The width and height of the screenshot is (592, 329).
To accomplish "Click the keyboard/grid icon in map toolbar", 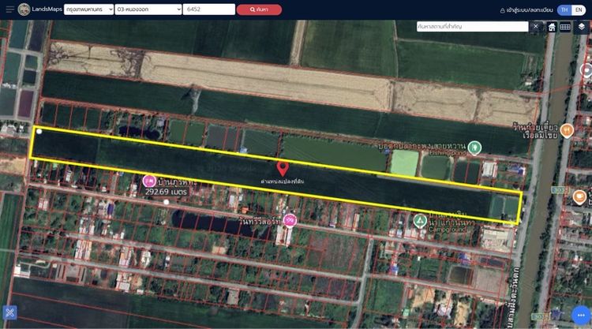I will click(565, 27).
